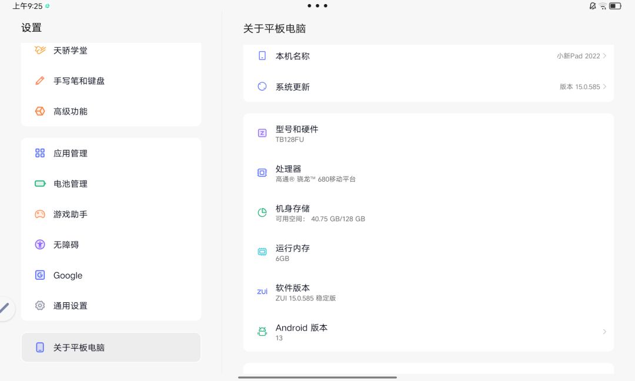Image resolution: width=635 pixels, height=381 pixels.
Task: Tap the 运行内存 row label
Action: (x=292, y=248)
